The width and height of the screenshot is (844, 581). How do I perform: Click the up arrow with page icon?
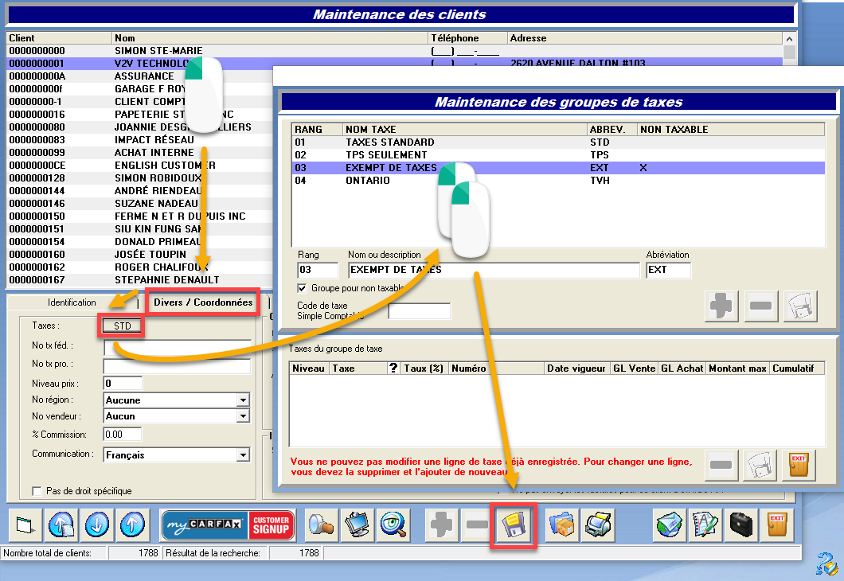click(61, 524)
